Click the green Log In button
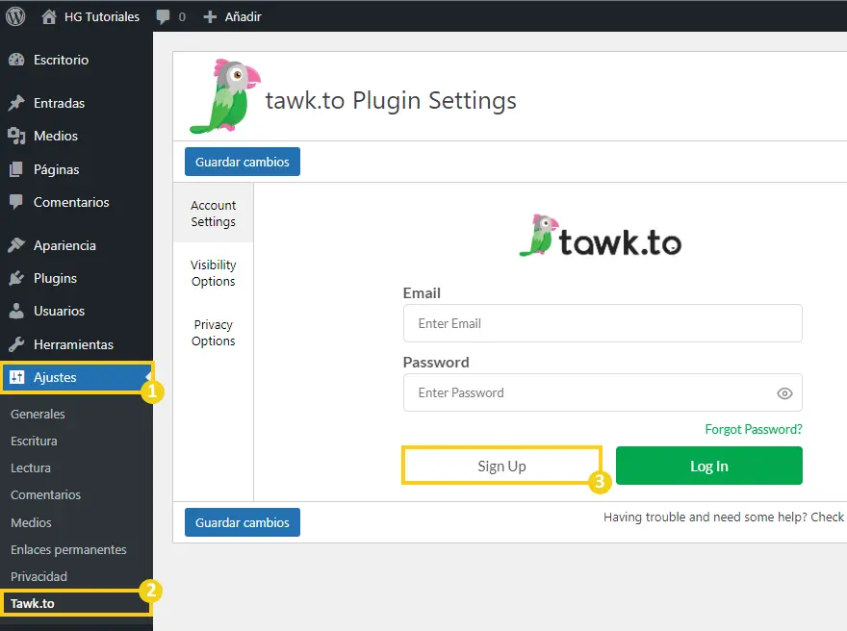The image size is (847, 631). pos(708,466)
